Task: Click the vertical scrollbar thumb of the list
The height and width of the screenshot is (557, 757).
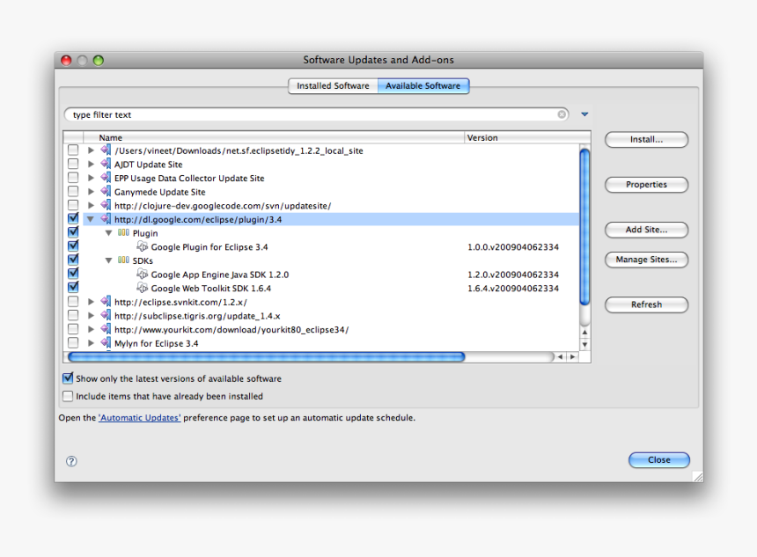Action: (584, 227)
